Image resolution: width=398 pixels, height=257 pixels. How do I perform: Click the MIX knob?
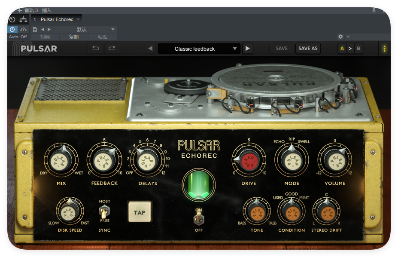[x=61, y=160]
